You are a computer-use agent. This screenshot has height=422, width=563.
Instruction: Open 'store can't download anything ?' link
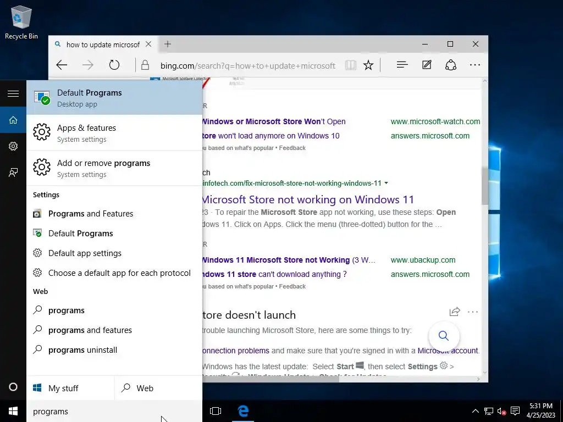[275, 275]
